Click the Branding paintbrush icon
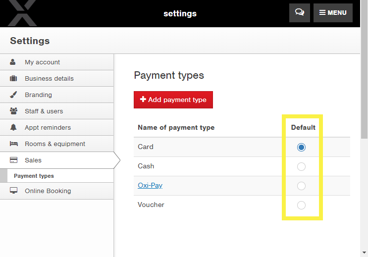The width and height of the screenshot is (368, 257). (13, 95)
